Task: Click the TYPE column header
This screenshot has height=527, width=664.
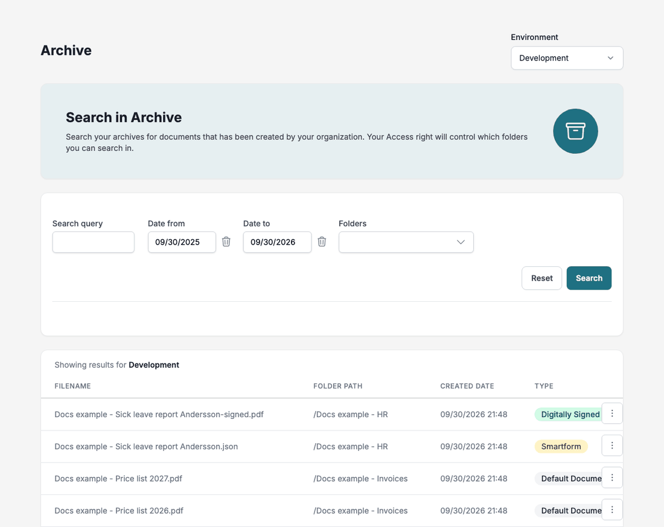Action: pyautogui.click(x=544, y=386)
